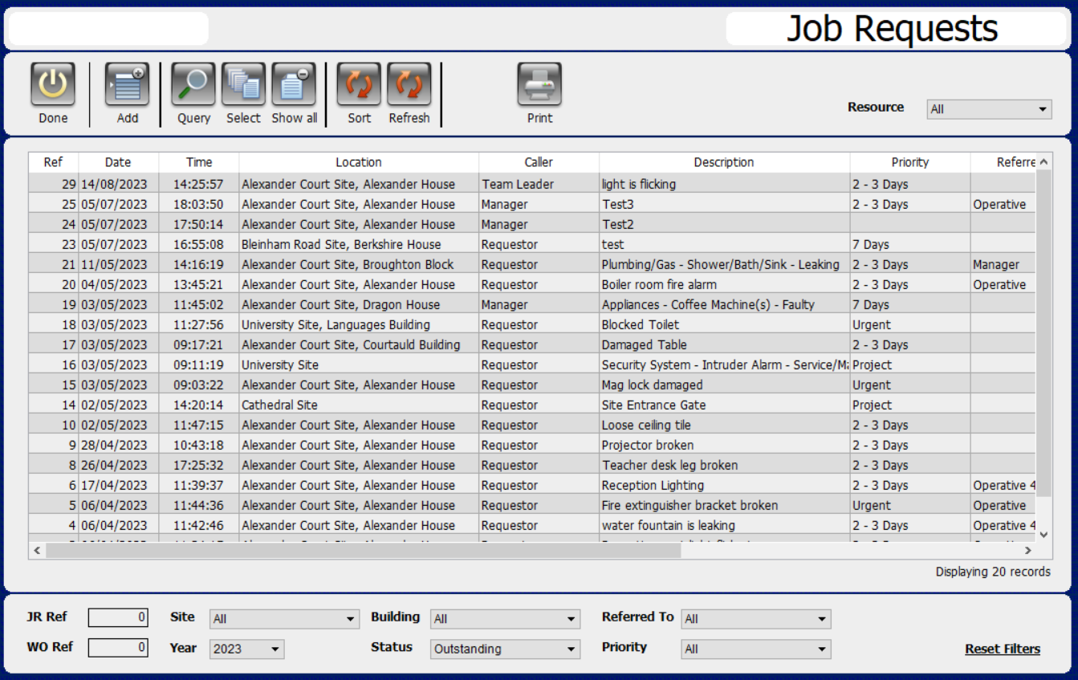Click the Time column header
The height and width of the screenshot is (680, 1078).
[x=199, y=162]
